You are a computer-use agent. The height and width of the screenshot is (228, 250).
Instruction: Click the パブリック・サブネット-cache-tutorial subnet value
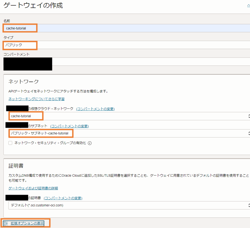(39, 133)
